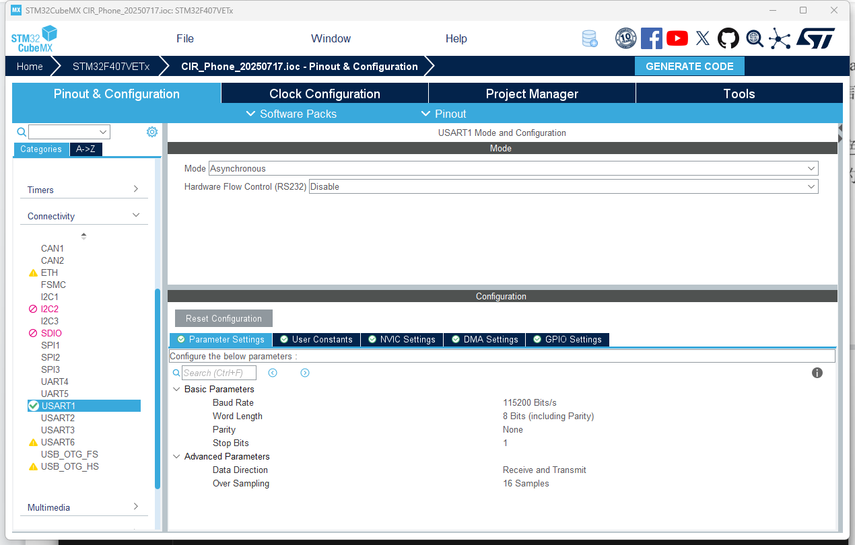Click the network star icon

[x=780, y=38]
